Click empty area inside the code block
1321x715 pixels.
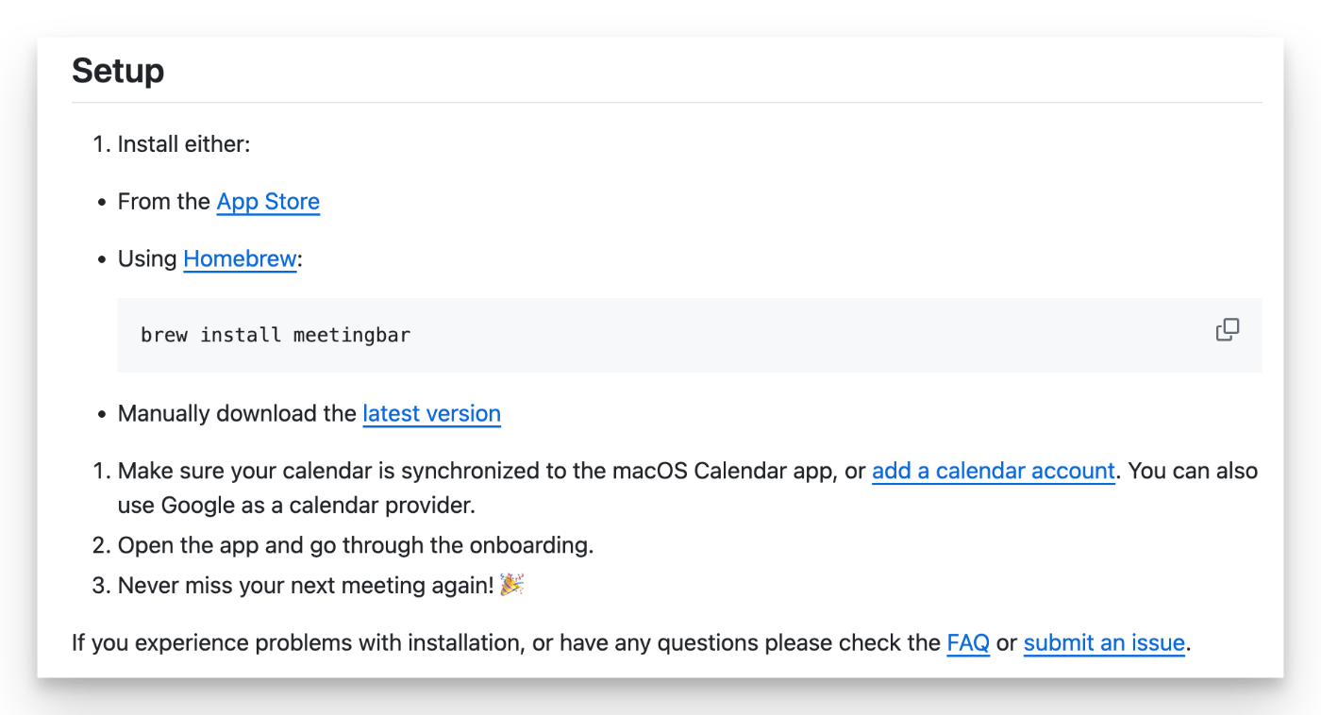pos(802,336)
